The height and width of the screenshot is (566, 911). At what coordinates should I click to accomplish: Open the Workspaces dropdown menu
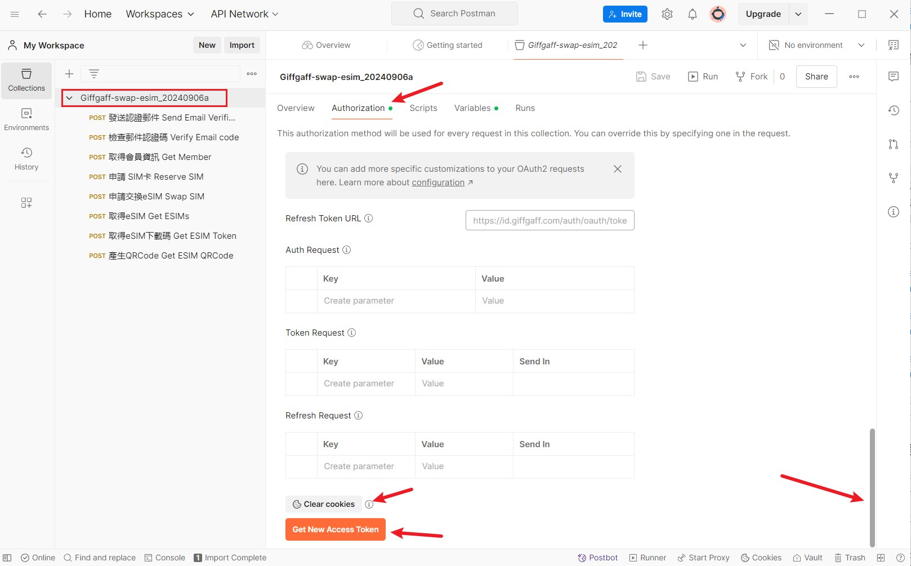(159, 14)
